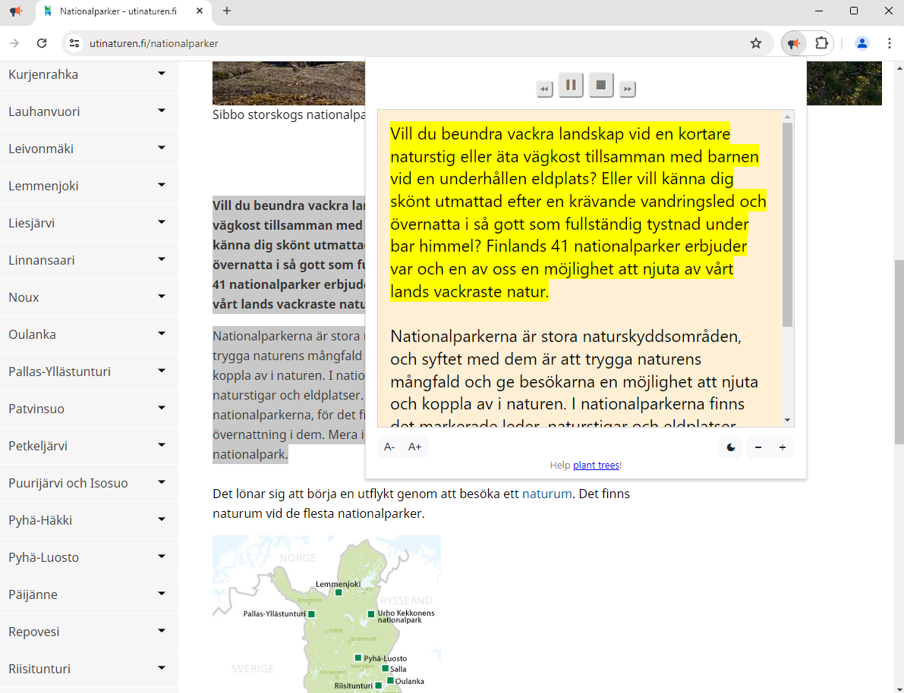Expand the Petkeljärvi menu arrow

coord(162,445)
